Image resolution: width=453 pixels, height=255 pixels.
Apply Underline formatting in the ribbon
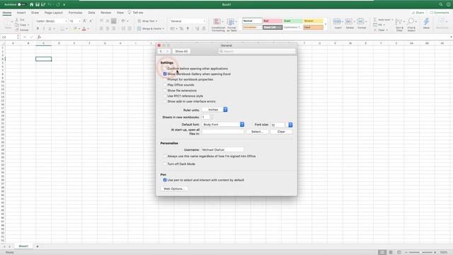coord(50,28)
